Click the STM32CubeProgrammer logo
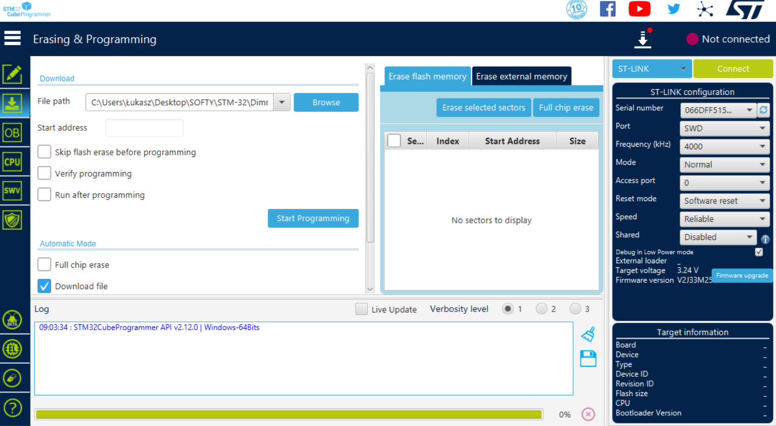 click(26, 9)
